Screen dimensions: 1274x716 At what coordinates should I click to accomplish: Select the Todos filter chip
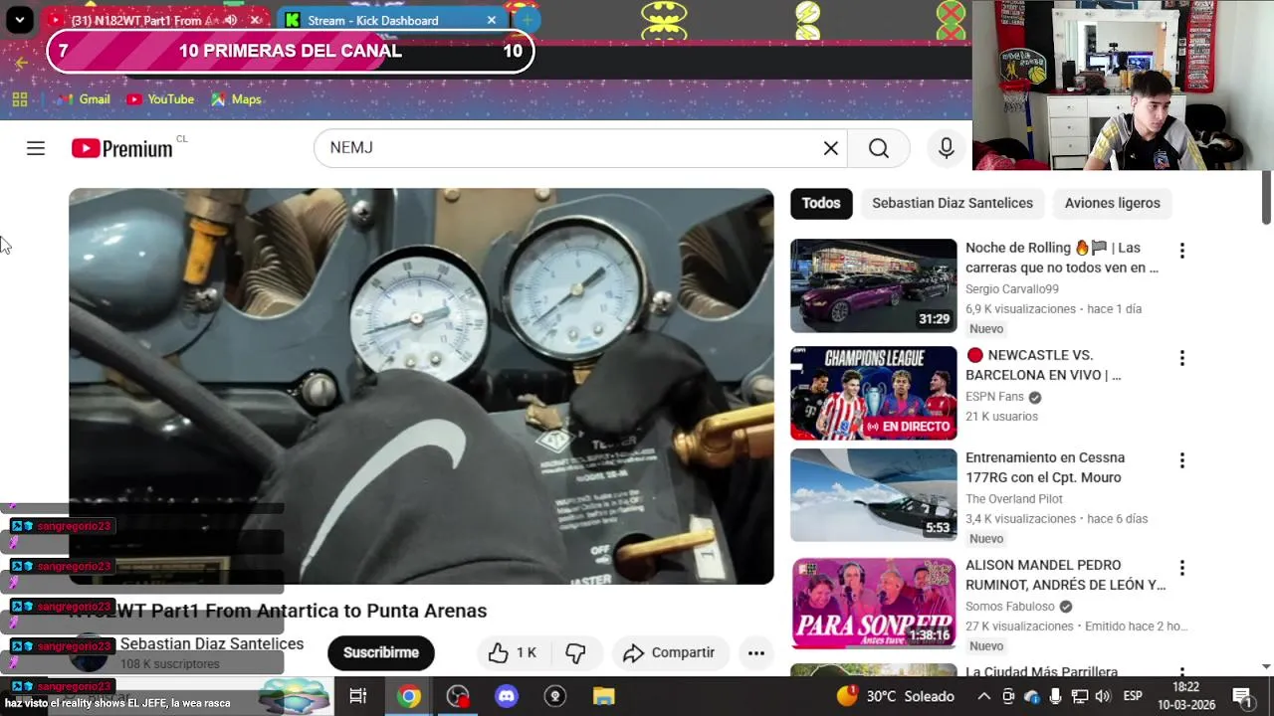pos(821,203)
